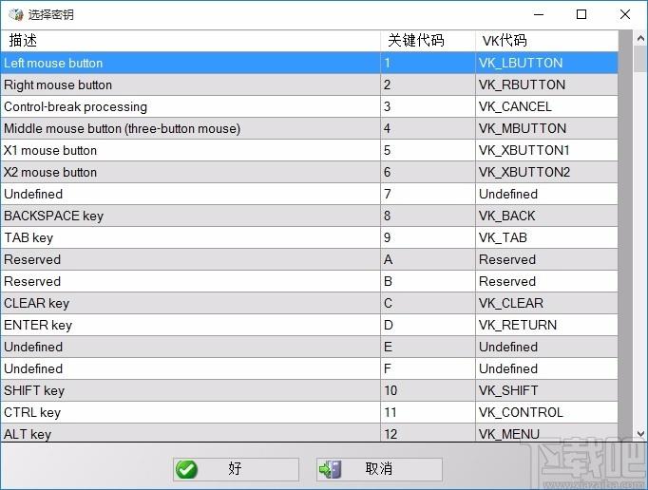
Task: Click key code cell D
Action: [428, 325]
